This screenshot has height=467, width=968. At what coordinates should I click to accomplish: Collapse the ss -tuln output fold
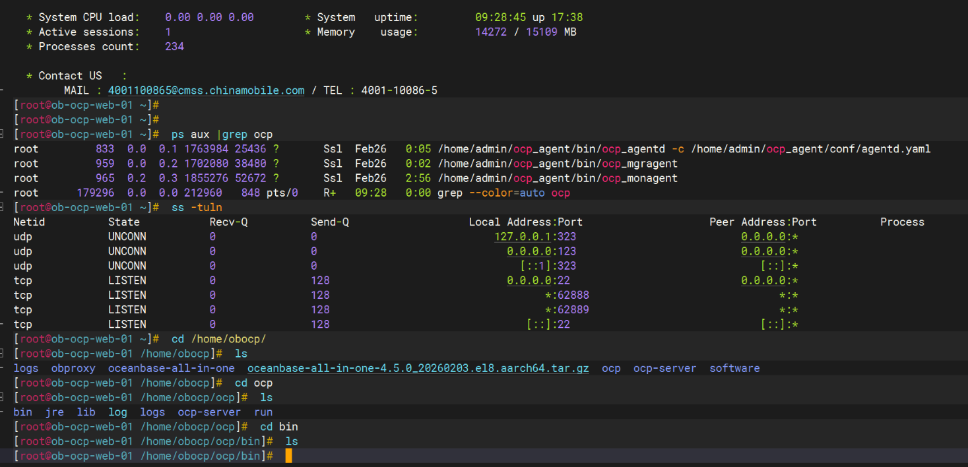(x=3, y=207)
